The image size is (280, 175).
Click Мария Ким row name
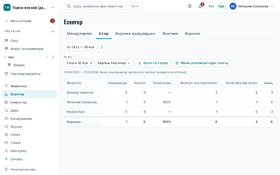tap(76, 112)
